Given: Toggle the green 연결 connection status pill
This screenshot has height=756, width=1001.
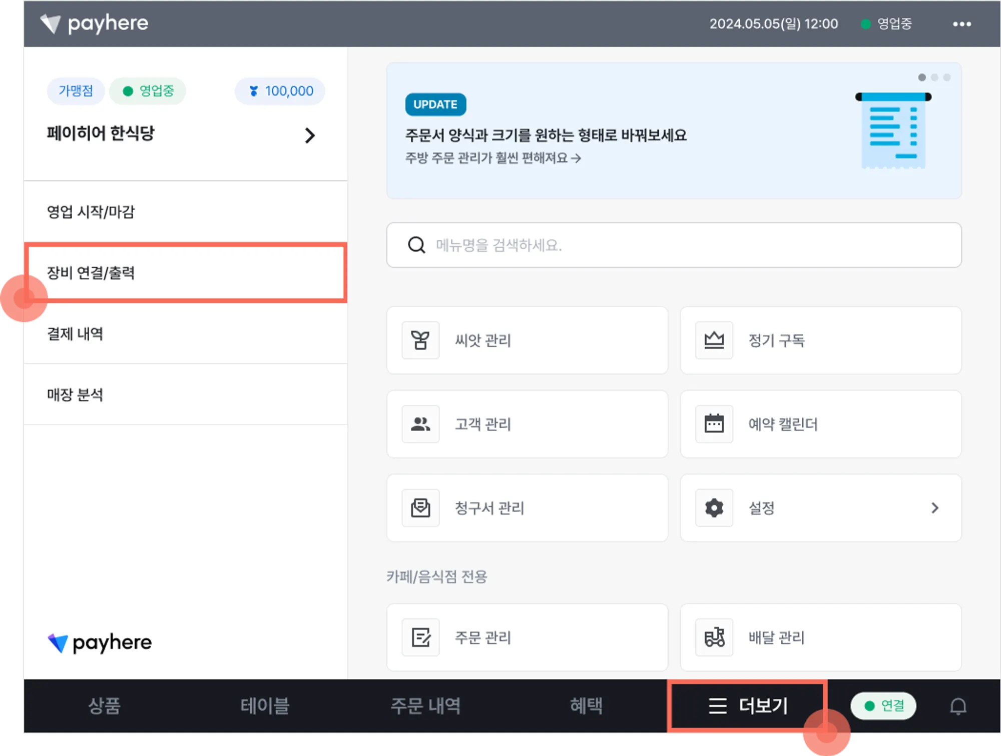Looking at the screenshot, I should click(x=883, y=706).
